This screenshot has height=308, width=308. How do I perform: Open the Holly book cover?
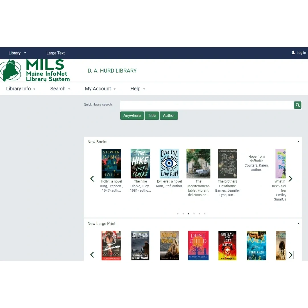click(x=111, y=164)
